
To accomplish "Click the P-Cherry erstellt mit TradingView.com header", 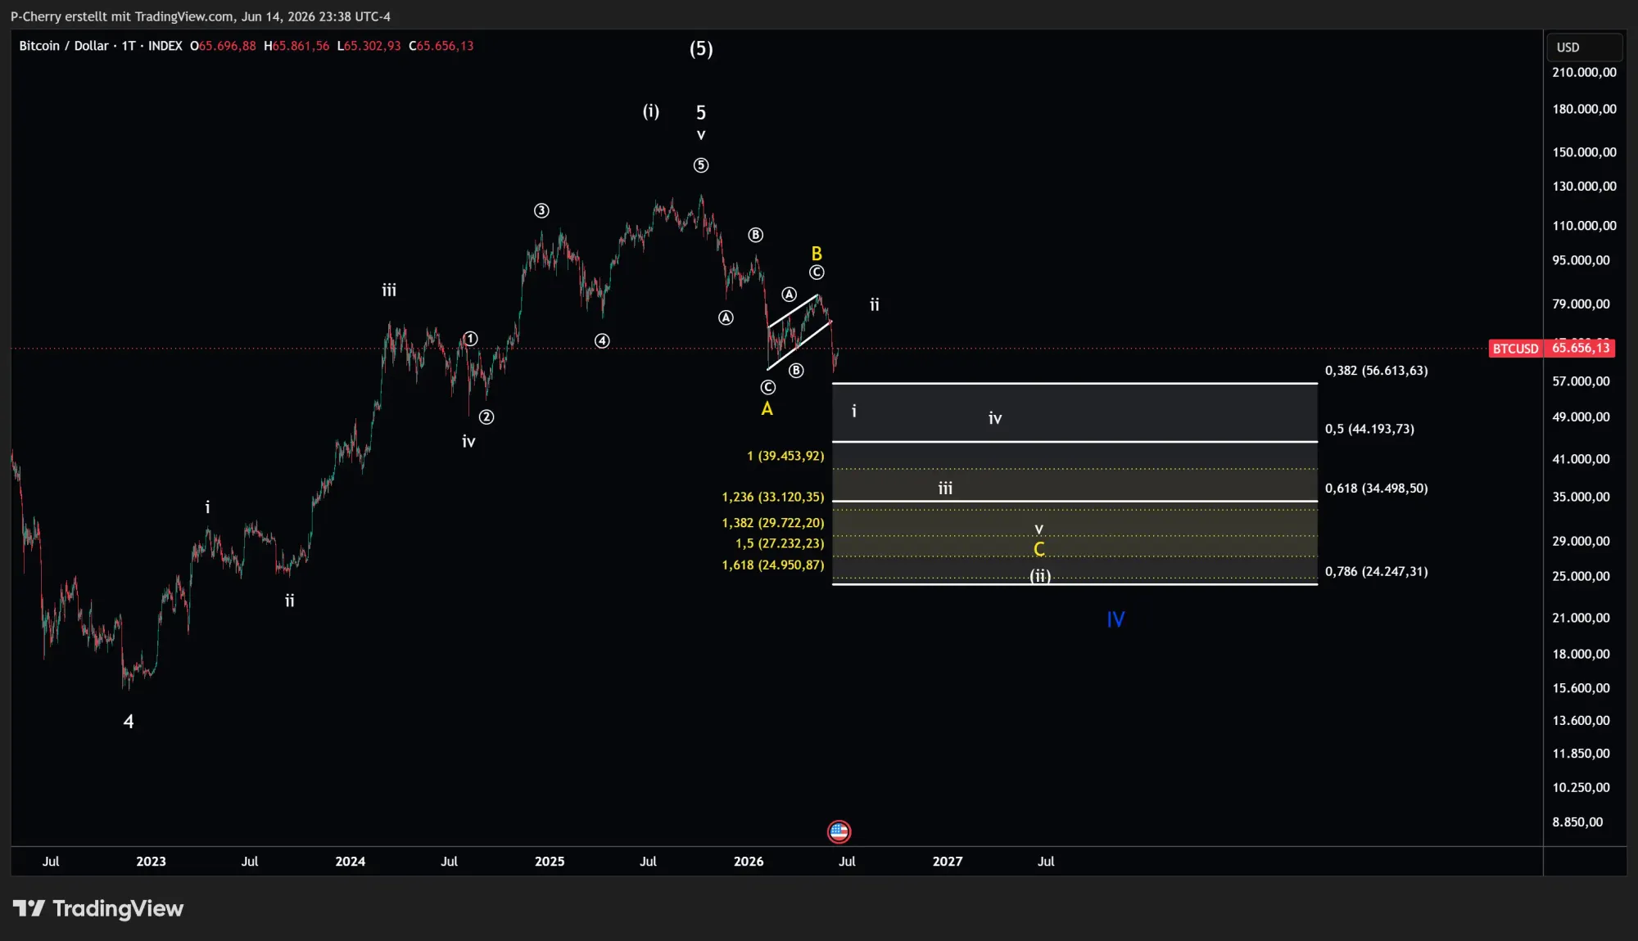I will (200, 16).
